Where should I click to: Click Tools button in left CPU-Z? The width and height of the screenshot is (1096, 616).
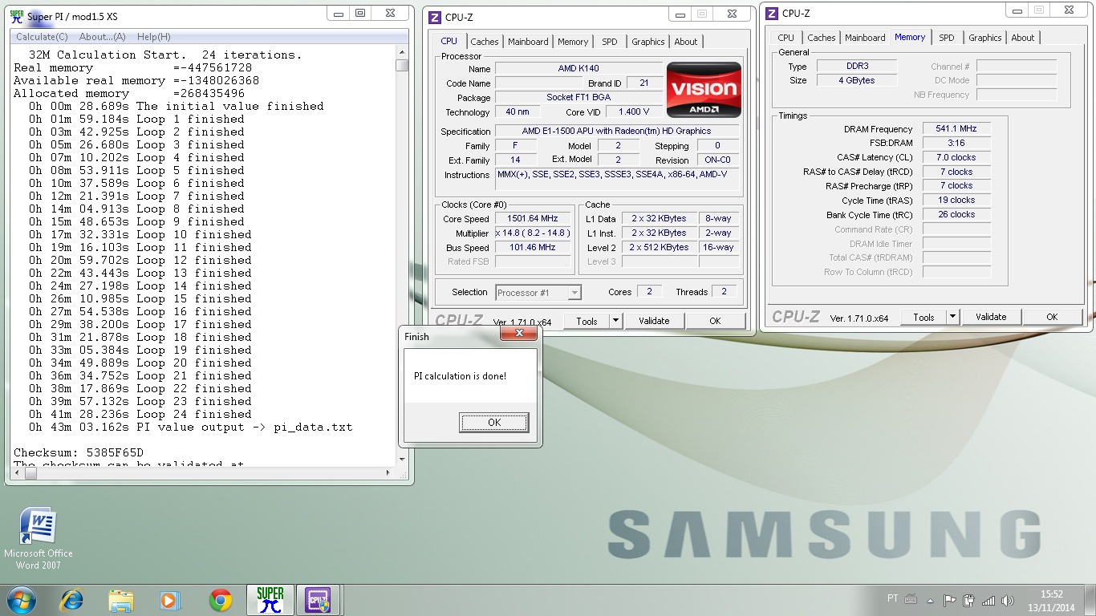click(587, 321)
